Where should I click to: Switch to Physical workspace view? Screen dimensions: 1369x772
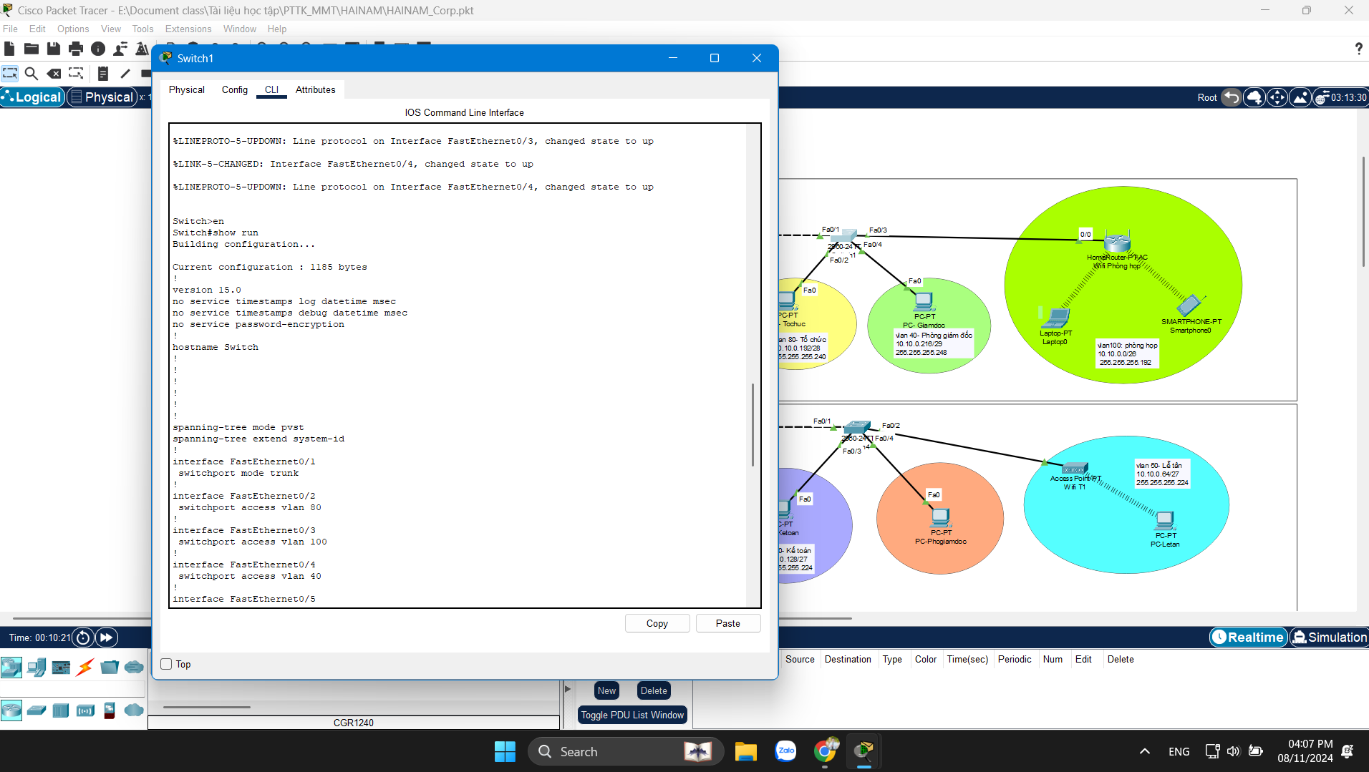(102, 97)
